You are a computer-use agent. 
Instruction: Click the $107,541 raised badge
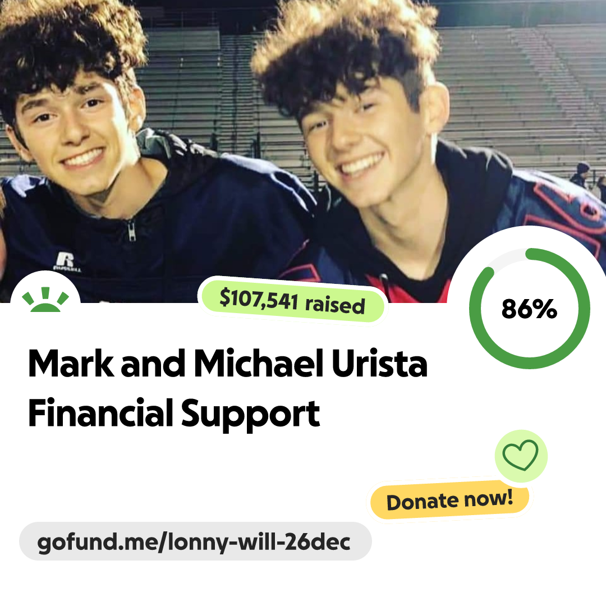[292, 301]
